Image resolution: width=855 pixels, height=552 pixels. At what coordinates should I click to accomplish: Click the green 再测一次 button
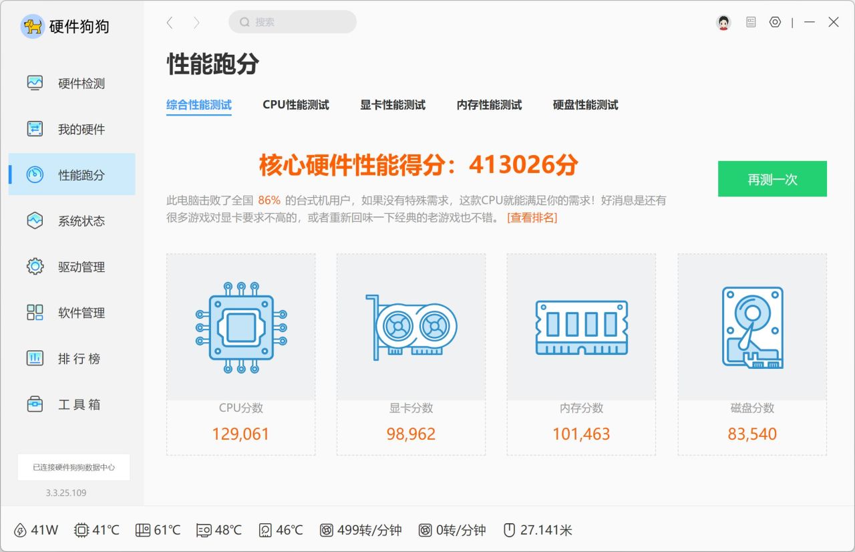772,179
